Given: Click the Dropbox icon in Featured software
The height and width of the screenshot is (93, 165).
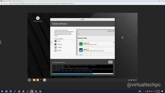Looking at the screenshot, I should pos(55,48).
